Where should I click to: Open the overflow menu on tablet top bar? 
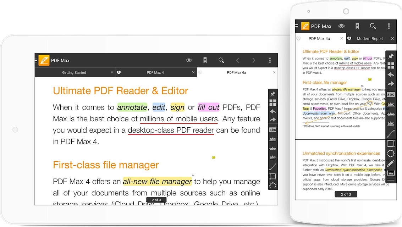click(270, 60)
